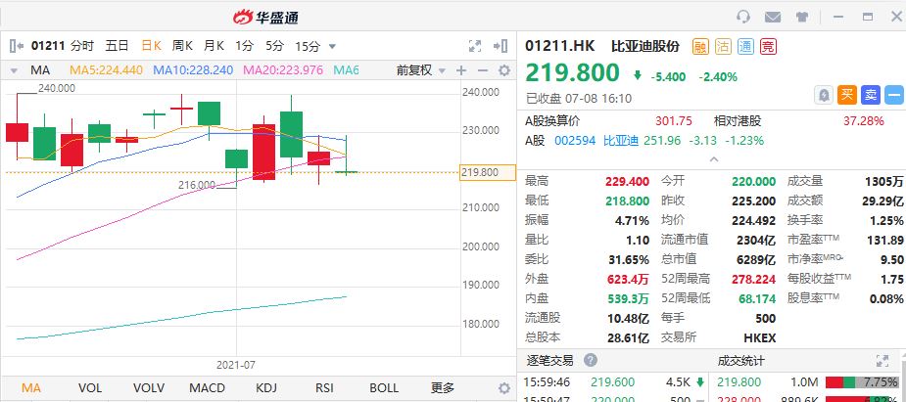Click the 01211 stock code in chart header
This screenshot has width=906, height=402.
[x=48, y=46]
